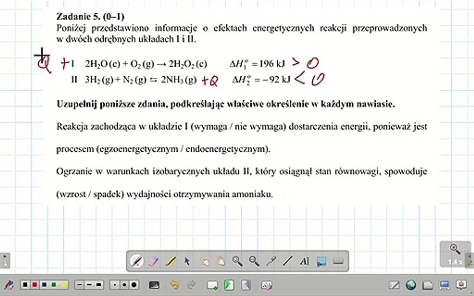Screen dimensions: 474x296
Task: Click the pen set icon at bottom left
Action: point(9,285)
